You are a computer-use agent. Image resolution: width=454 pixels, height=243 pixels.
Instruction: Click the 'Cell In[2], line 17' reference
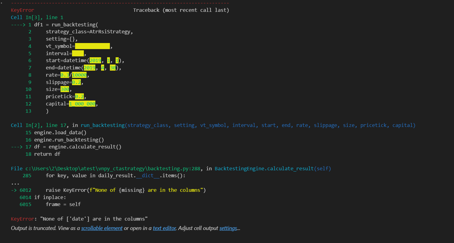(x=38, y=125)
